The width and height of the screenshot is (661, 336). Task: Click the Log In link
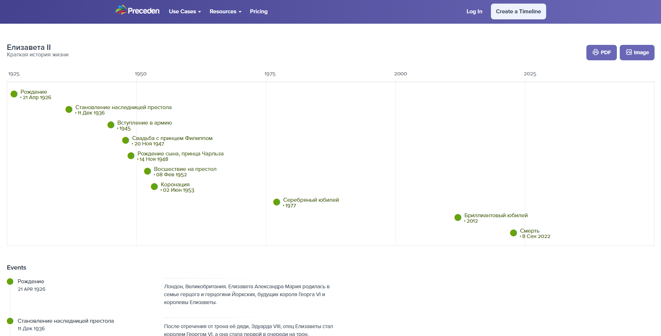pos(474,11)
